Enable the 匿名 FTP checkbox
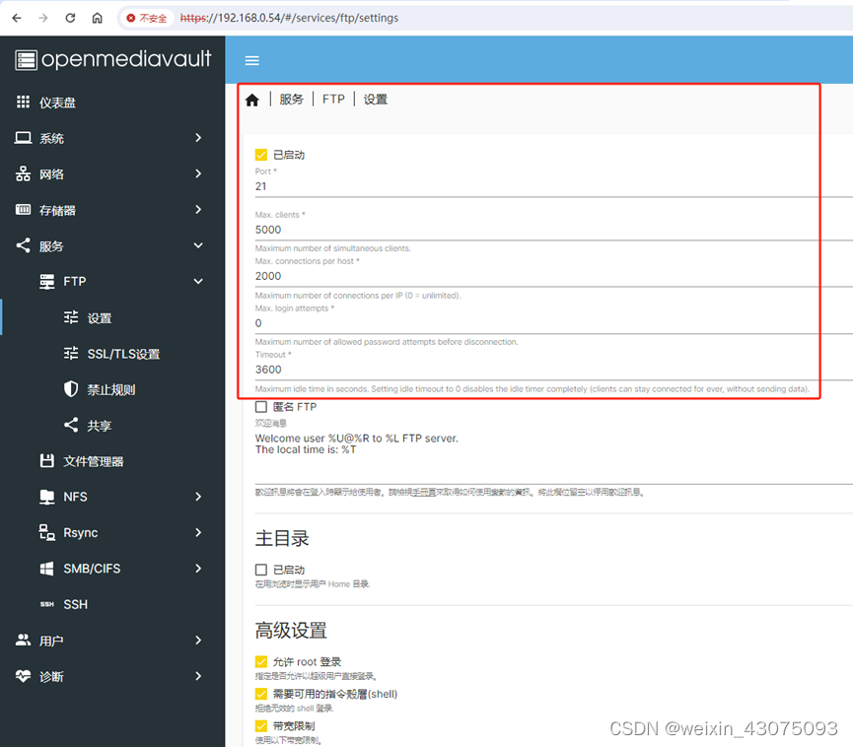The height and width of the screenshot is (747, 853). click(261, 407)
